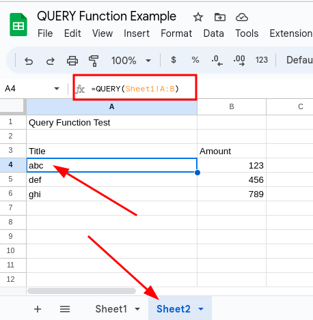Check the cloud save status icon
The width and height of the screenshot is (313, 320).
pyautogui.click(x=242, y=17)
